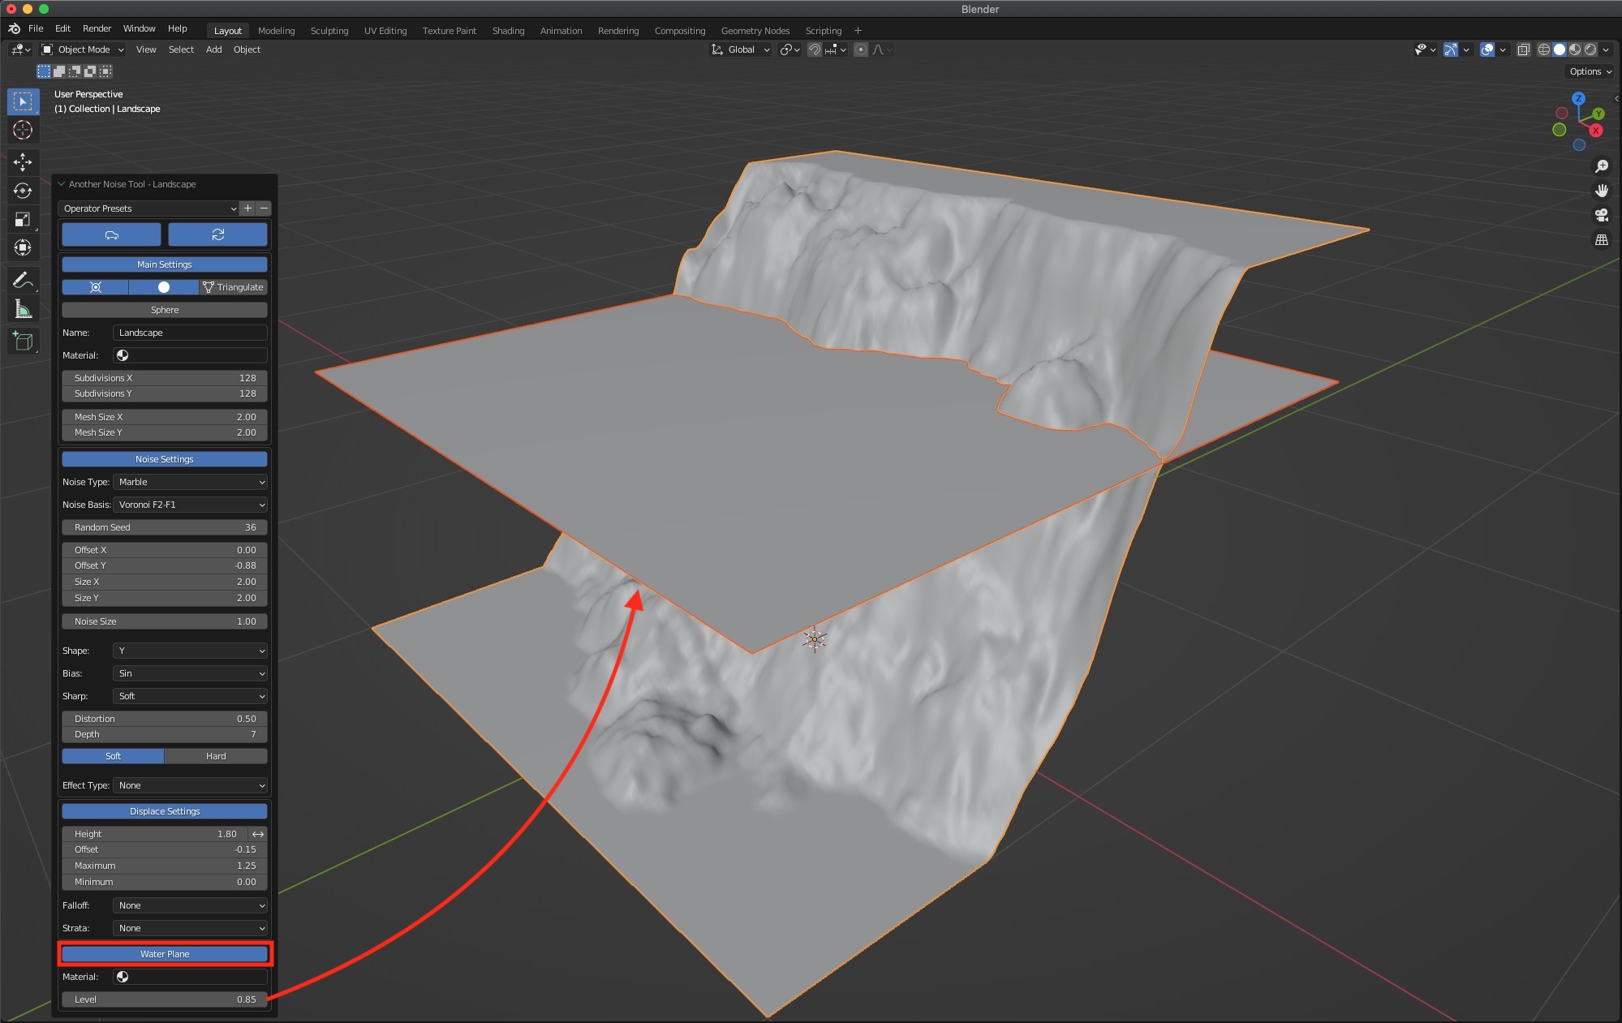Expand the Object Mode dropdown

[x=84, y=49]
